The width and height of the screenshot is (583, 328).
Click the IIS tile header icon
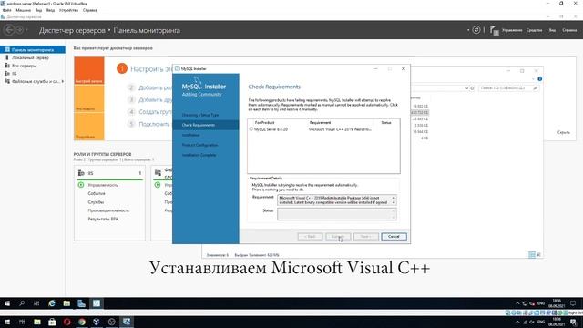[x=81, y=173]
